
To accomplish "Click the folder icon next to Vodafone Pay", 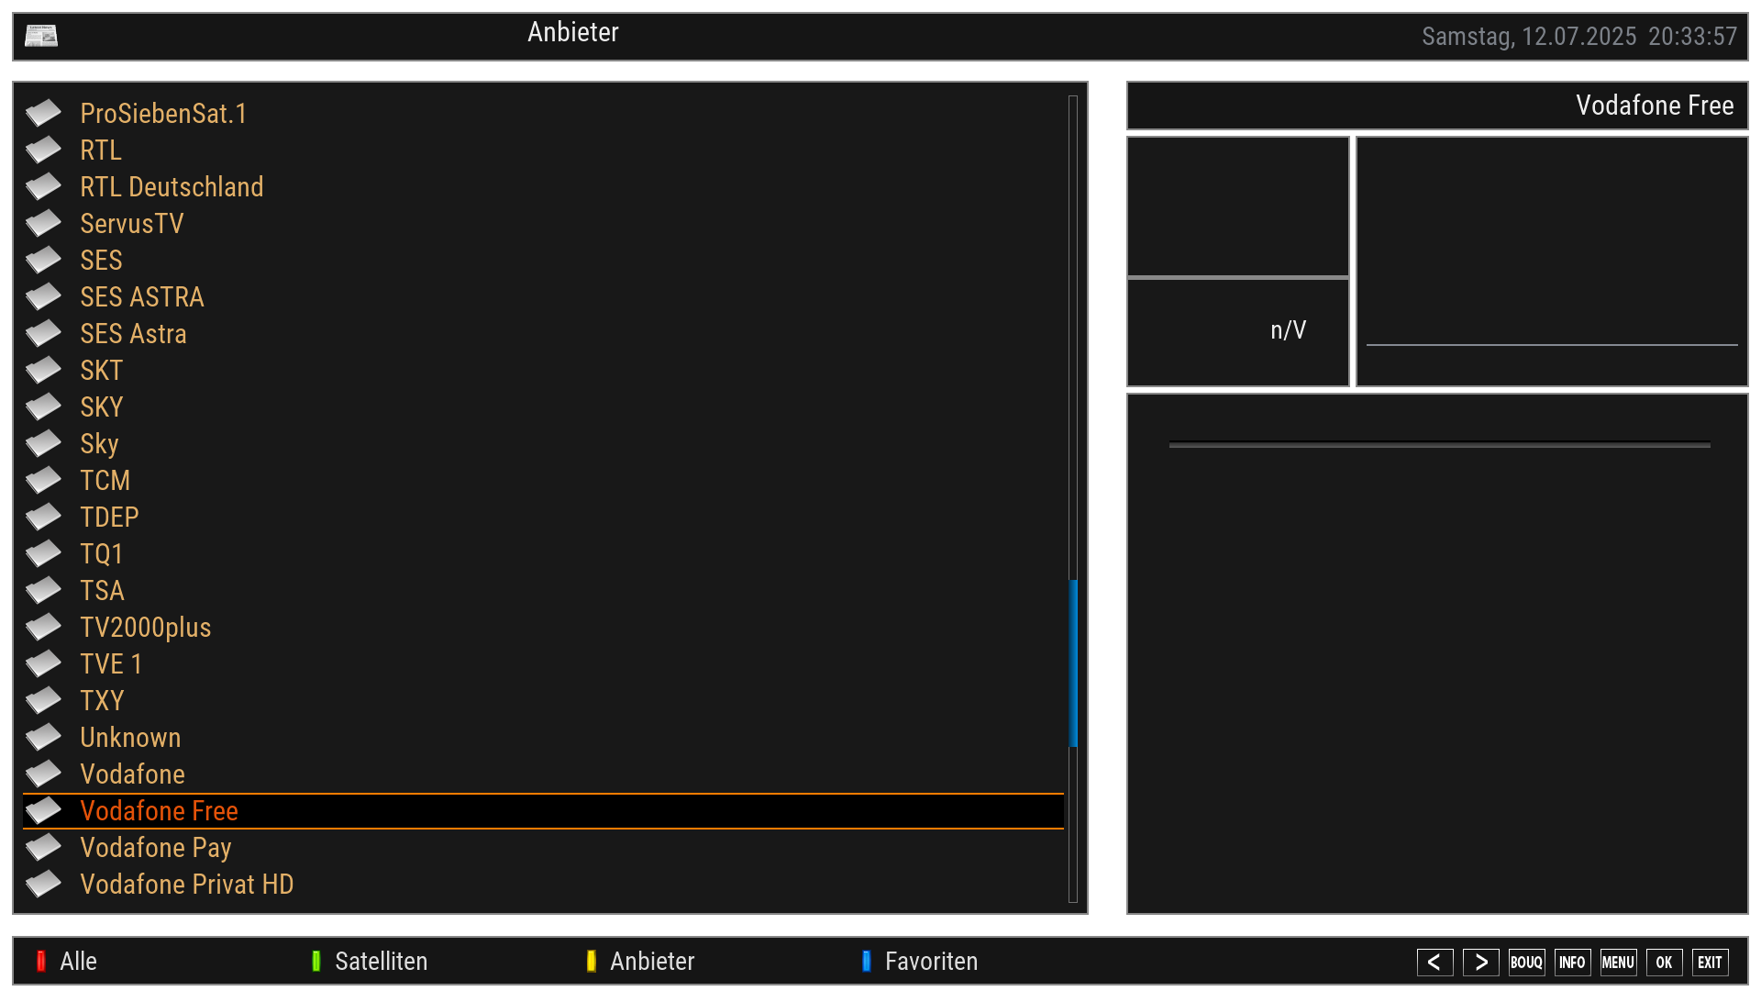I will point(43,847).
